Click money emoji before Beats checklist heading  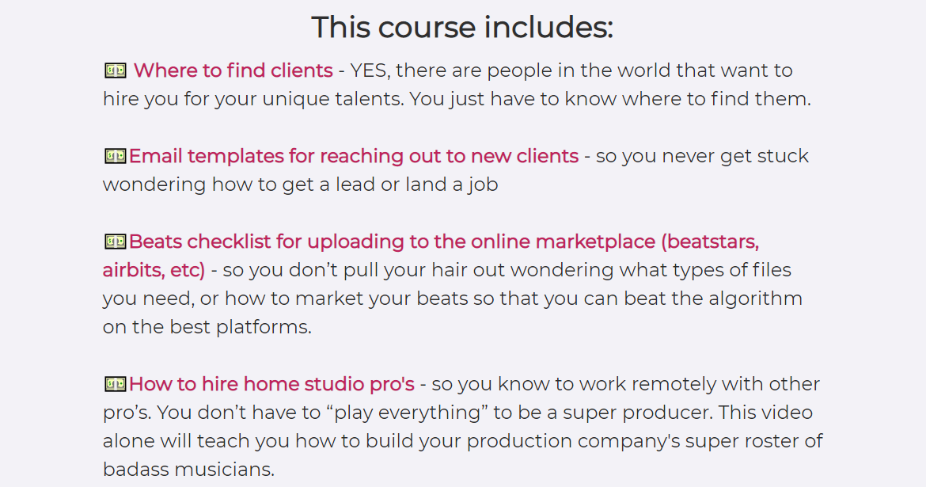[116, 242]
